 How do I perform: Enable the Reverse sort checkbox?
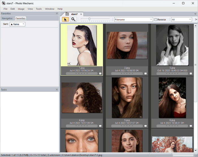pyautogui.click(x=156, y=19)
